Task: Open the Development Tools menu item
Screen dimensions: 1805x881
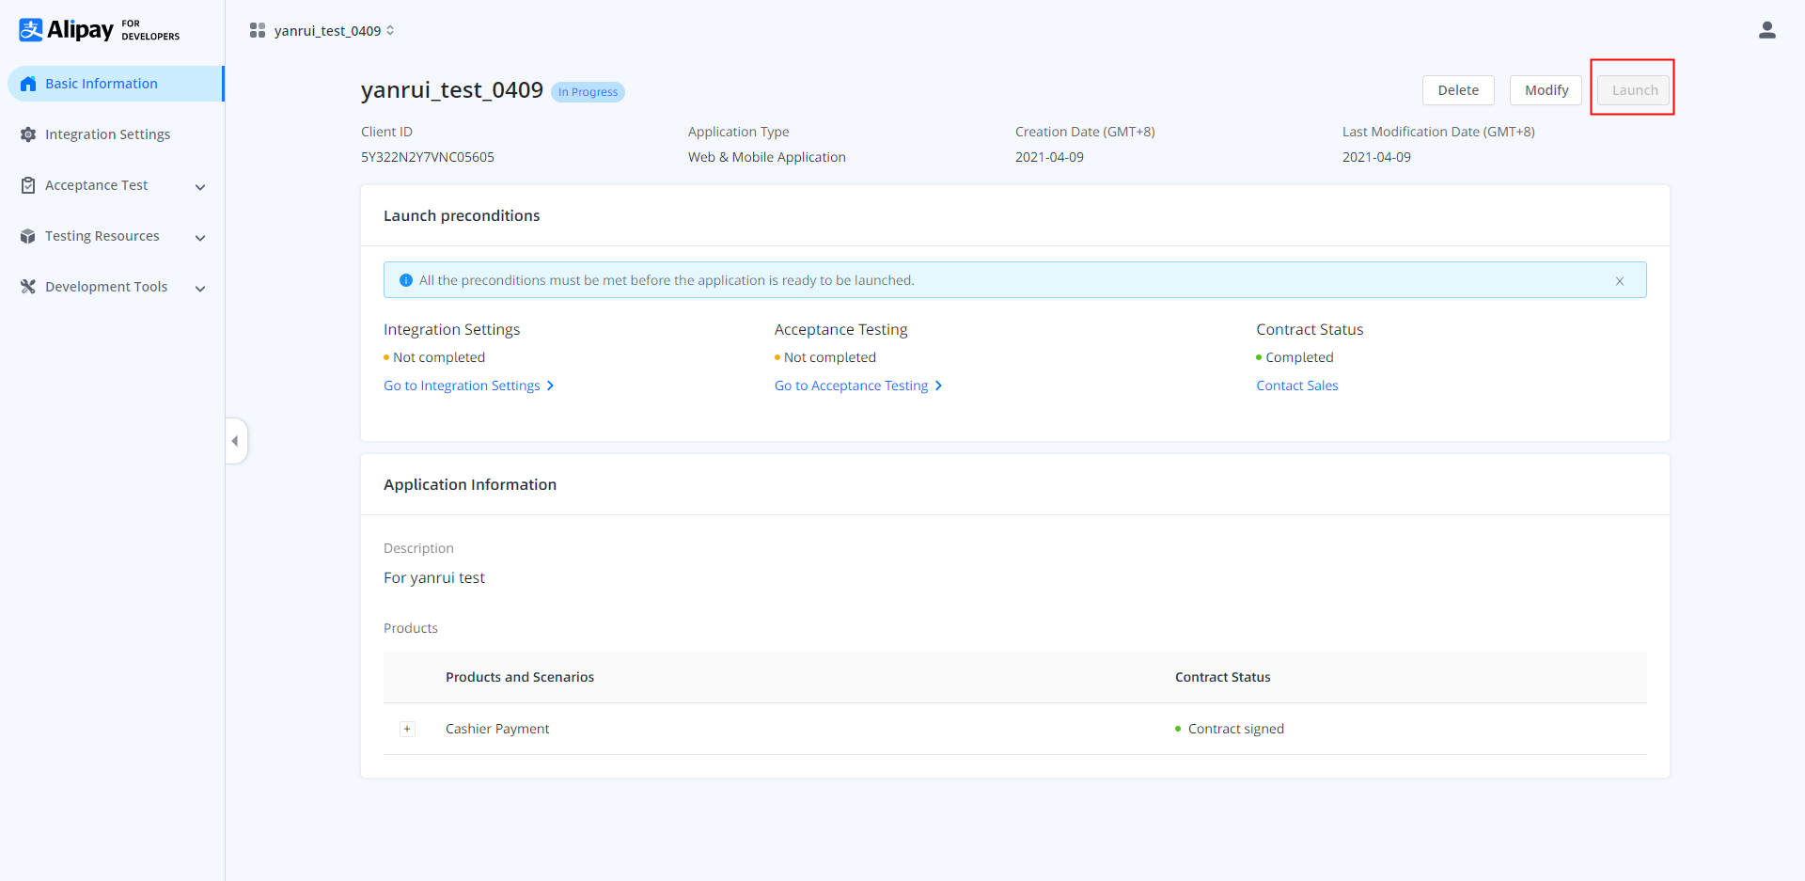Action: pyautogui.click(x=106, y=287)
